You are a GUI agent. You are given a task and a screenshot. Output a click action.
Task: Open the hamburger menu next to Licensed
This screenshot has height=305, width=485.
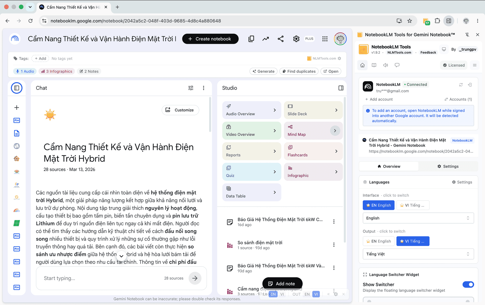(475, 65)
